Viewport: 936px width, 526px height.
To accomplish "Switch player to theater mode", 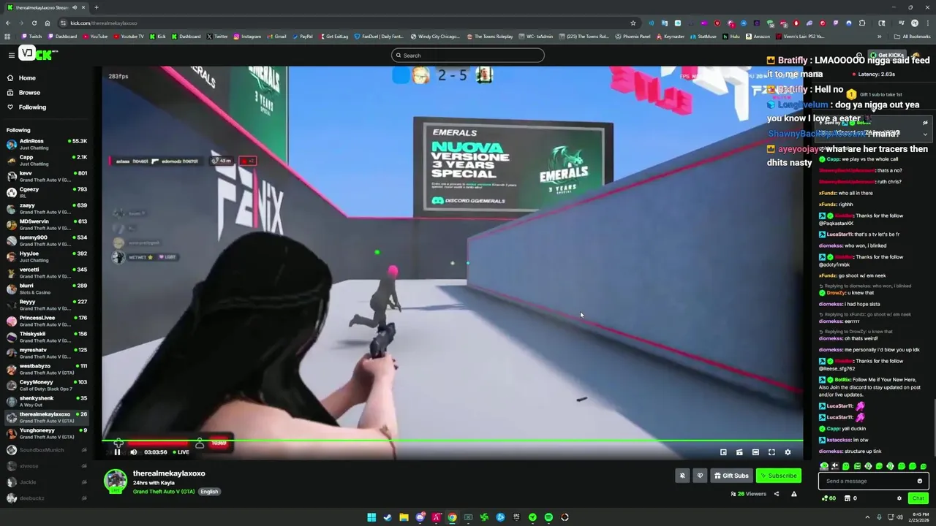I will pyautogui.click(x=755, y=452).
